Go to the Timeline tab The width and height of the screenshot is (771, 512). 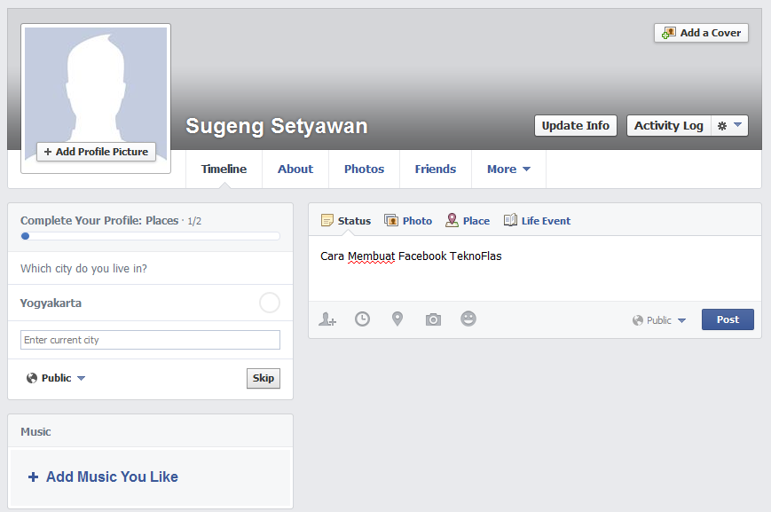(224, 169)
